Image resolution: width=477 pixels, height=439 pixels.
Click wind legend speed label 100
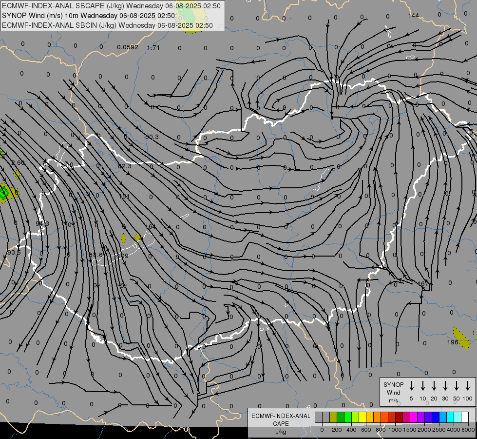[468, 399]
